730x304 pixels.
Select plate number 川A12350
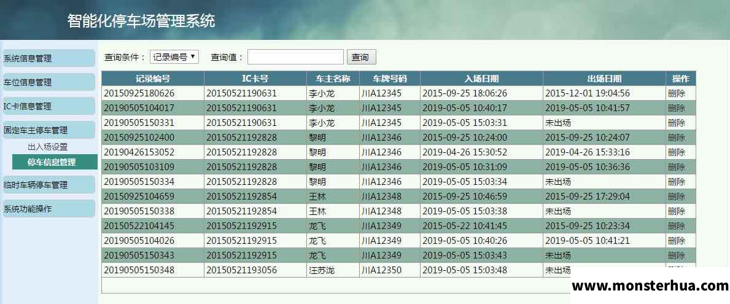(x=381, y=270)
